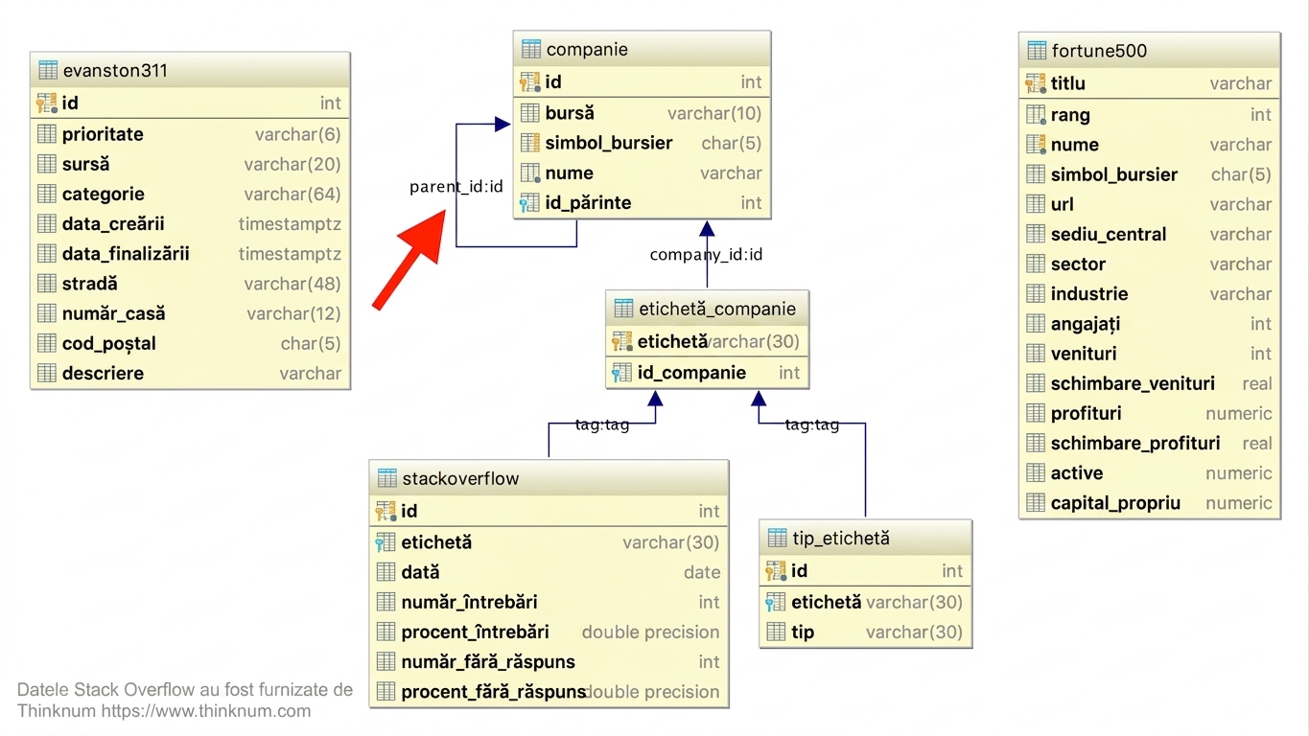Click column icon beside dată

(386, 572)
